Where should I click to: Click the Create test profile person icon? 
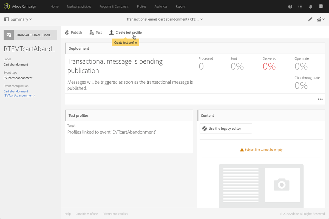coord(111,32)
